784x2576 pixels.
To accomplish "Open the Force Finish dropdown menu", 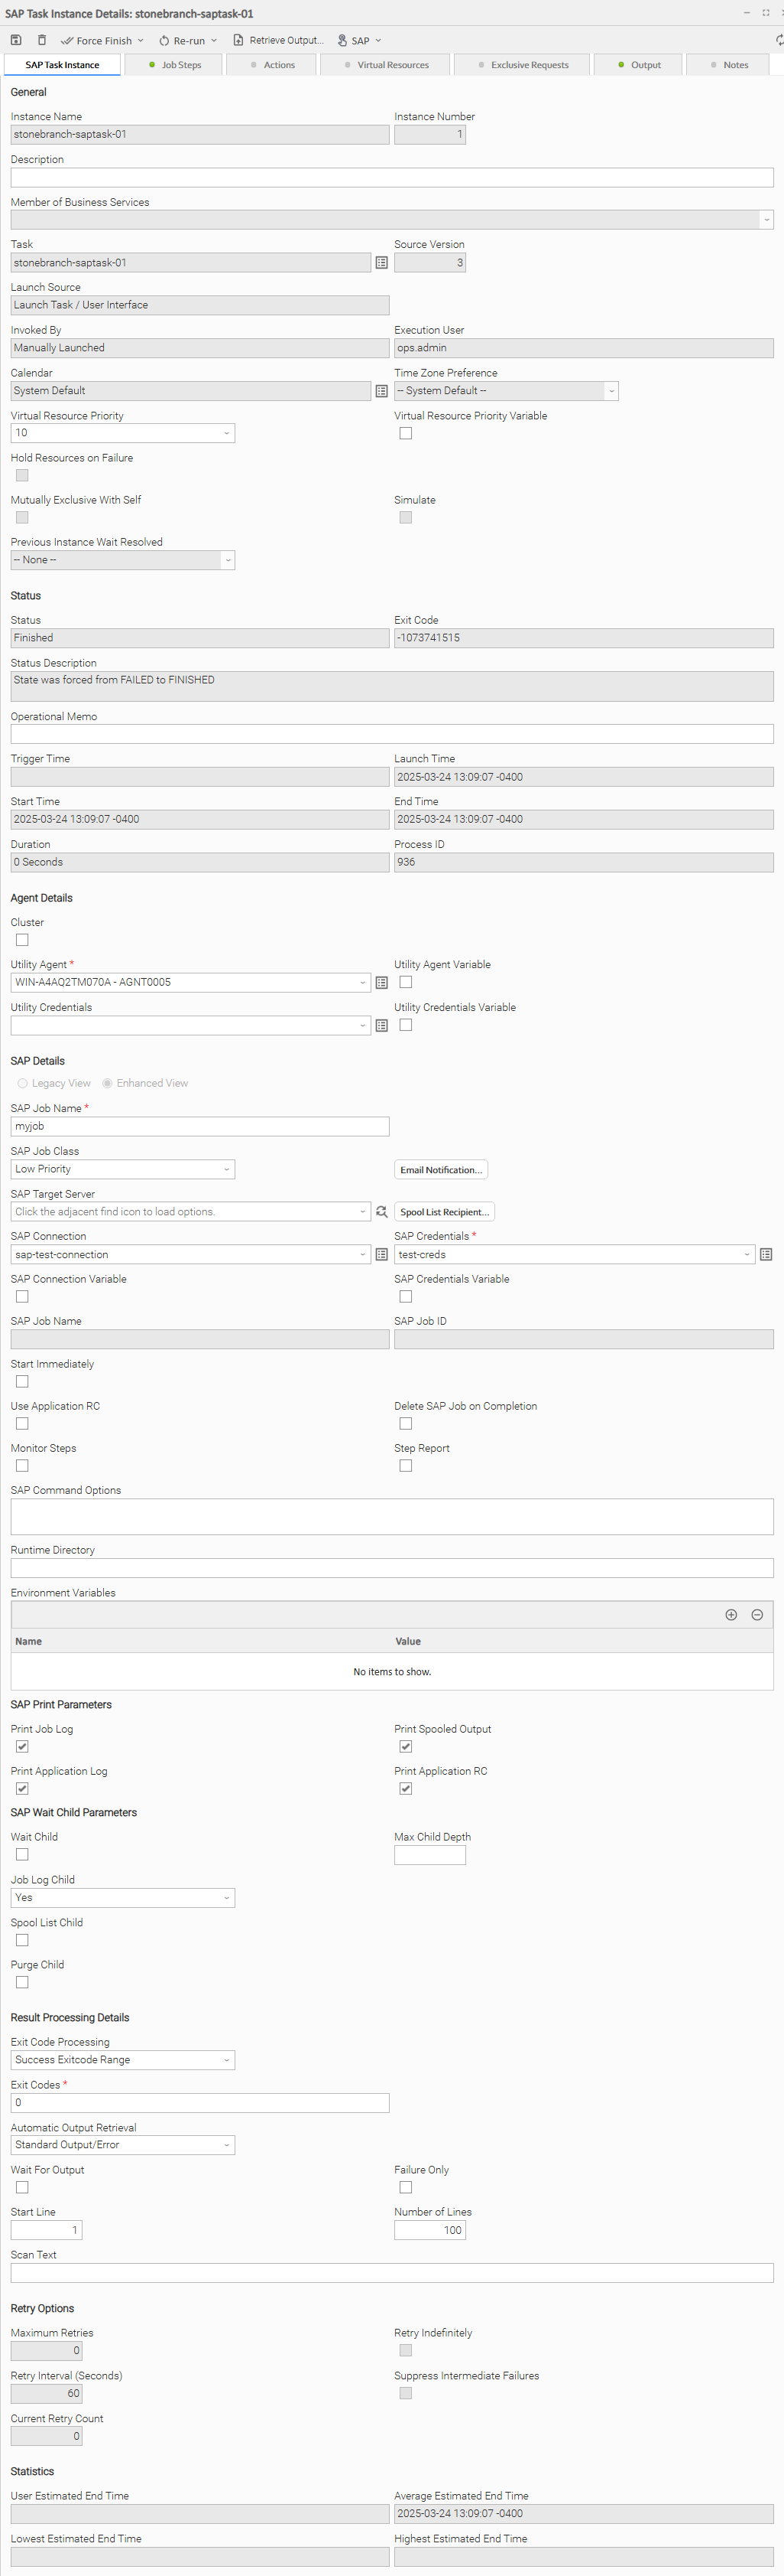I will pos(141,41).
